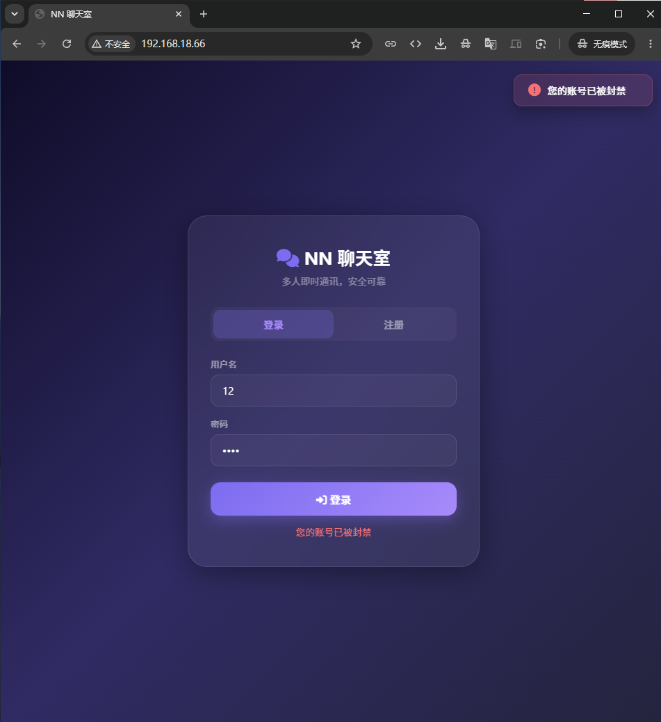Click the purple 登录 submit button
The image size is (661, 722).
[x=334, y=499]
